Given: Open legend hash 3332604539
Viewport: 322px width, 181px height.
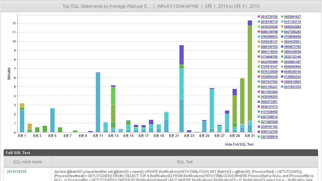Looking at the screenshot, I should (x=269, y=77).
